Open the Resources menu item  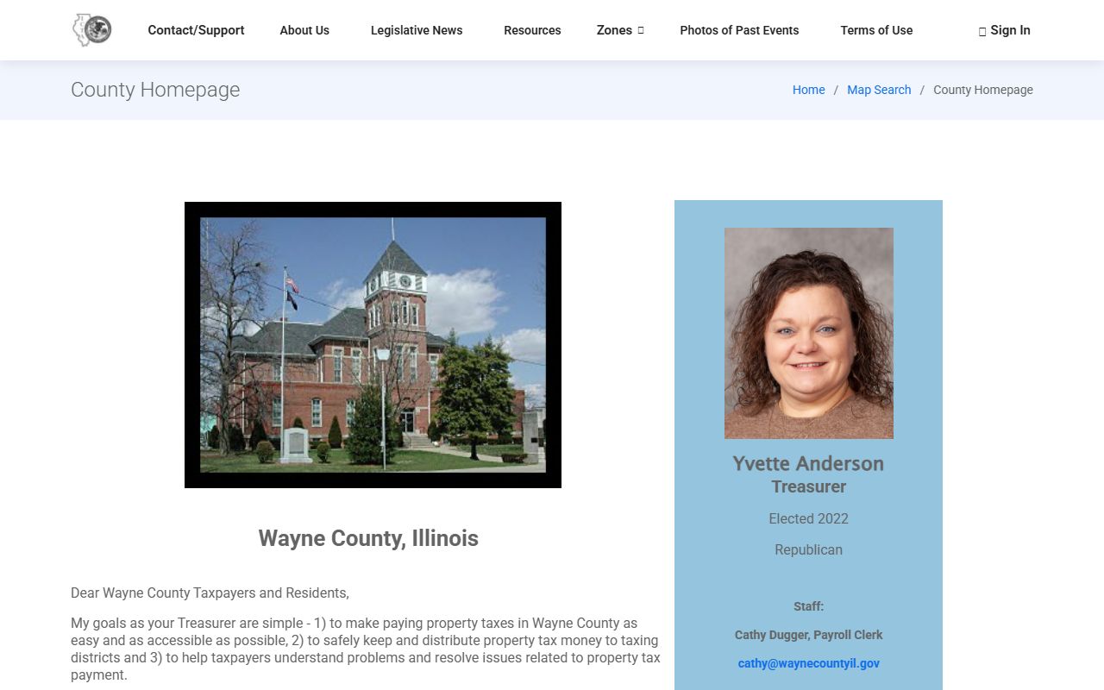point(532,30)
